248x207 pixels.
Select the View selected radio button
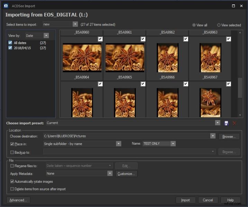pyautogui.click(x=219, y=25)
